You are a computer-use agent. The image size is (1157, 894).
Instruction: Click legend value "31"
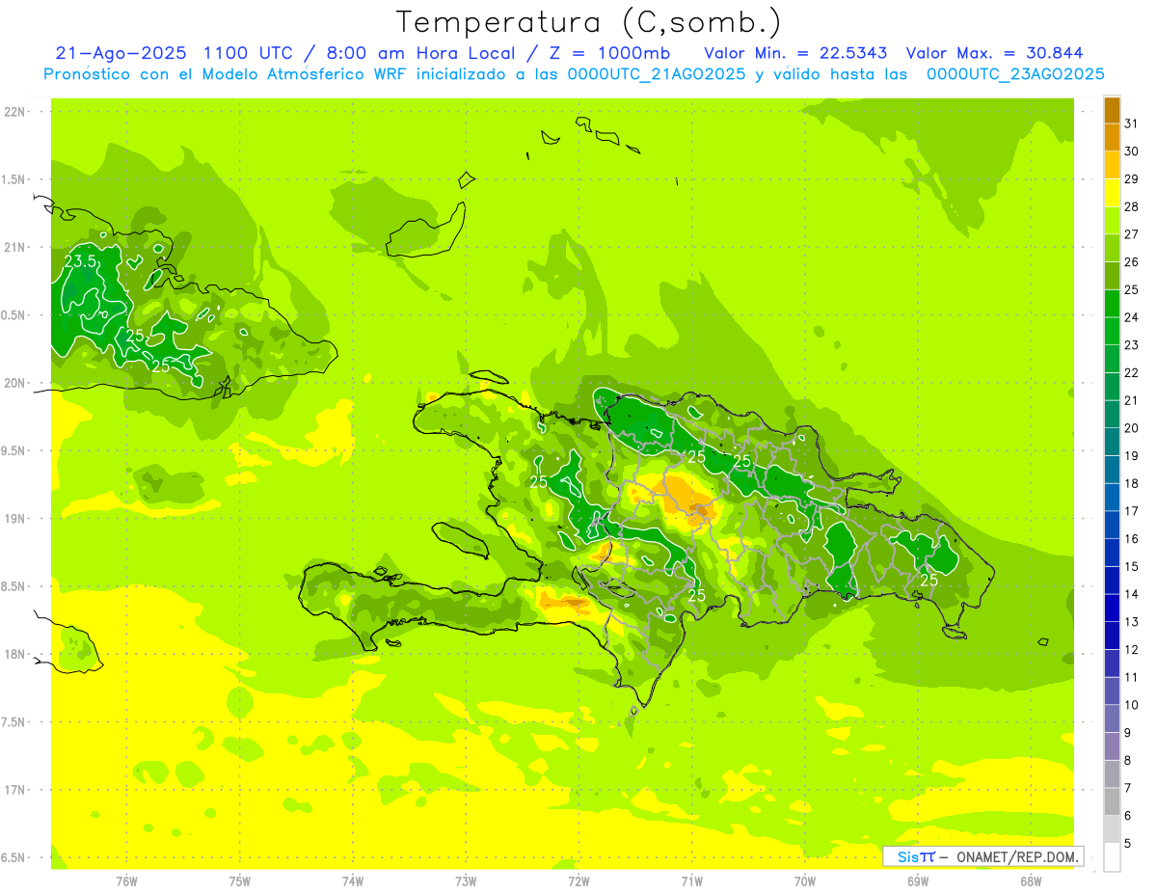tap(1131, 123)
